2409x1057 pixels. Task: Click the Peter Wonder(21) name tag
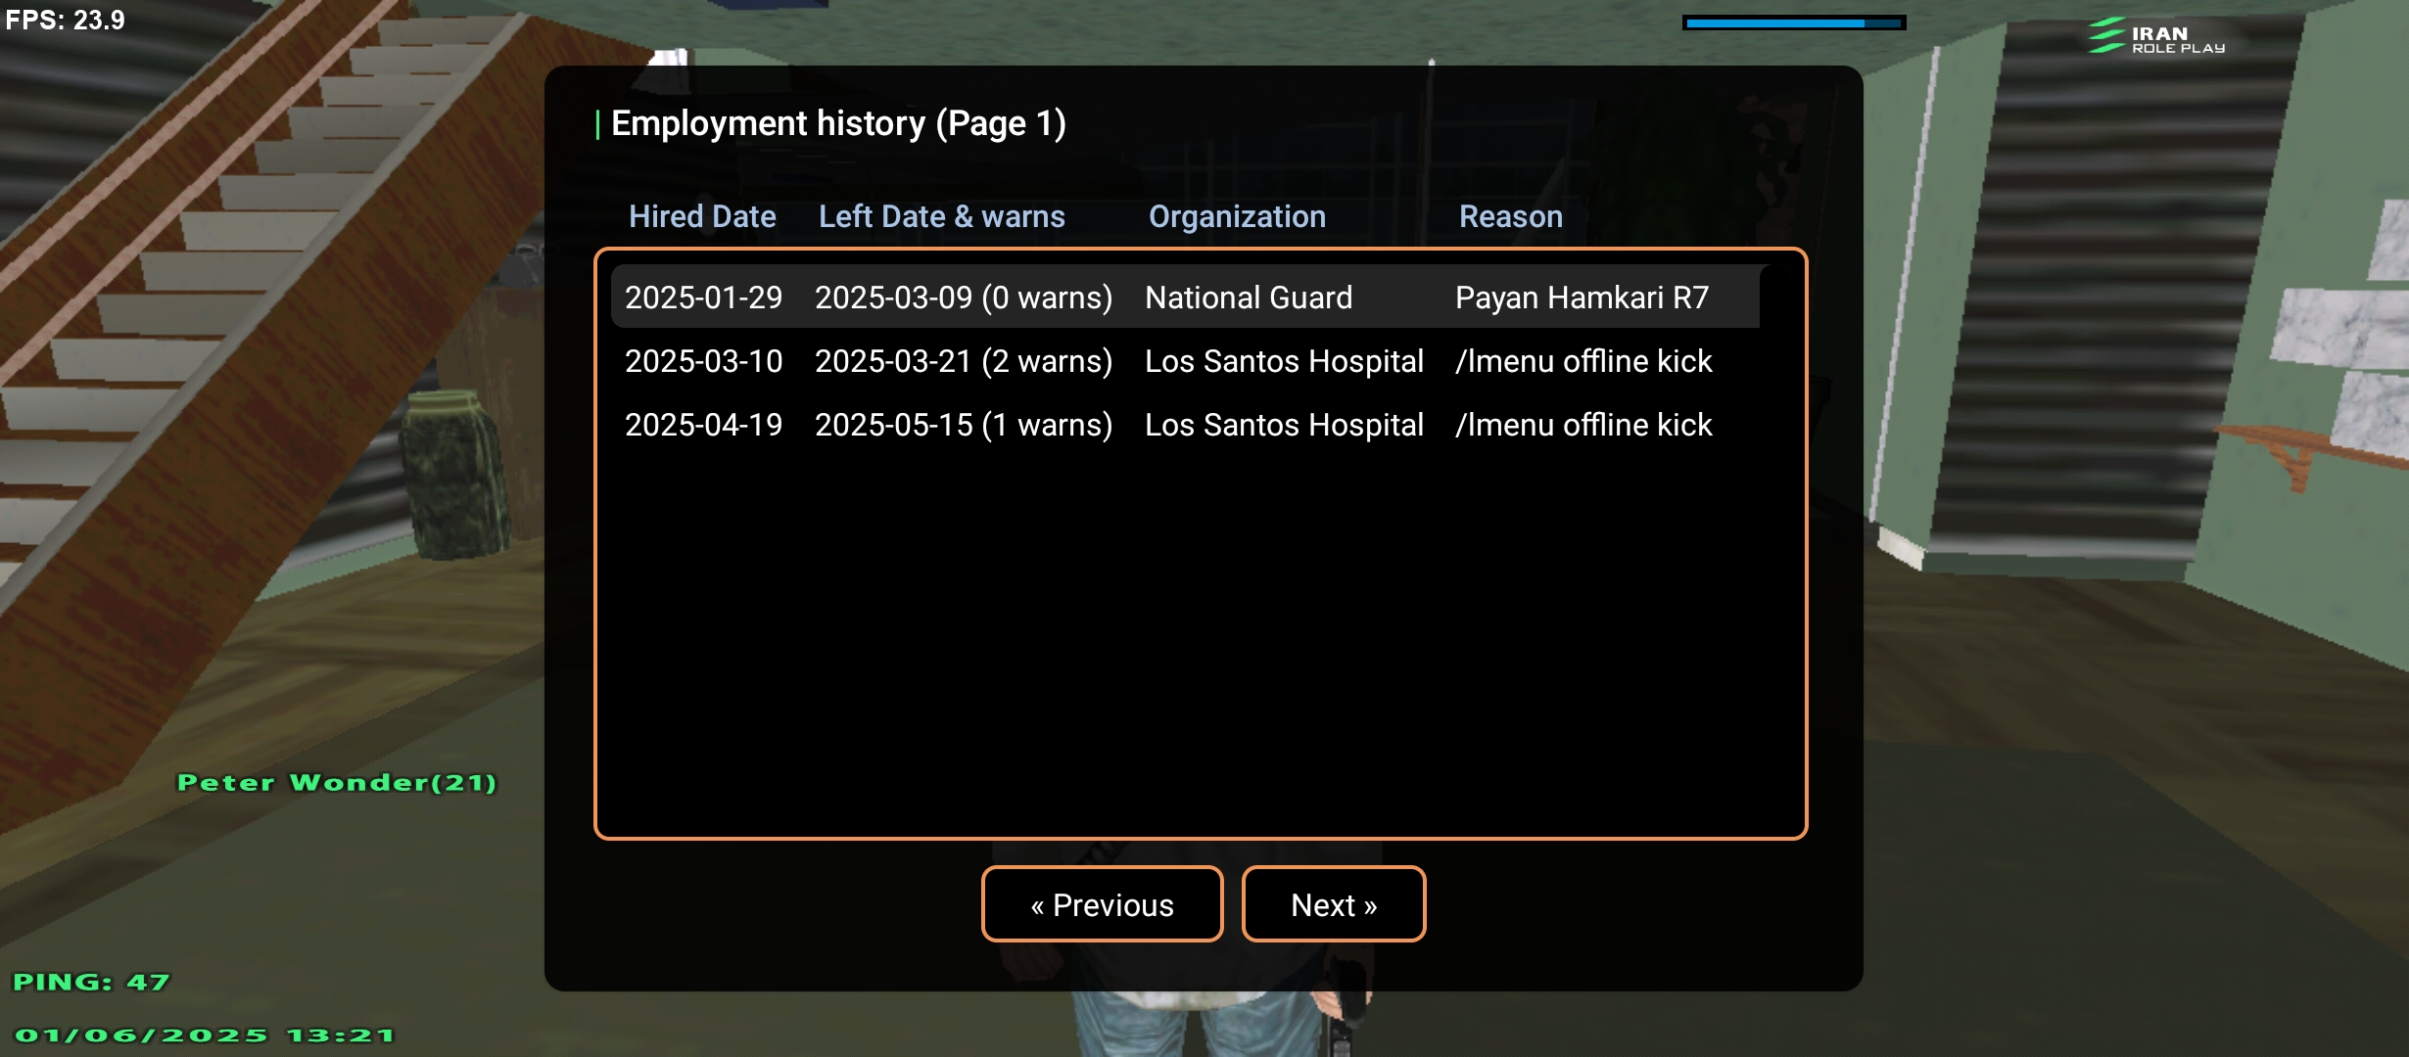pyautogui.click(x=337, y=782)
